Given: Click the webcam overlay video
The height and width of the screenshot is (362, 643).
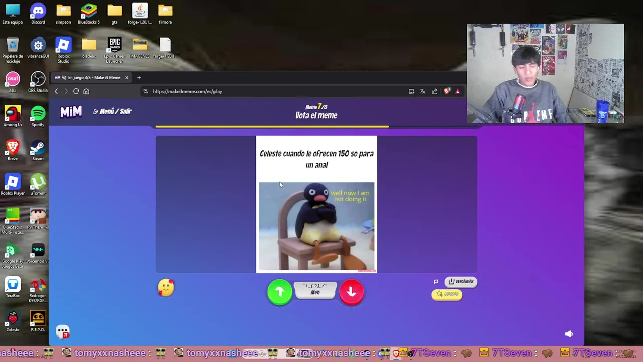Looking at the screenshot, I should tap(546, 73).
